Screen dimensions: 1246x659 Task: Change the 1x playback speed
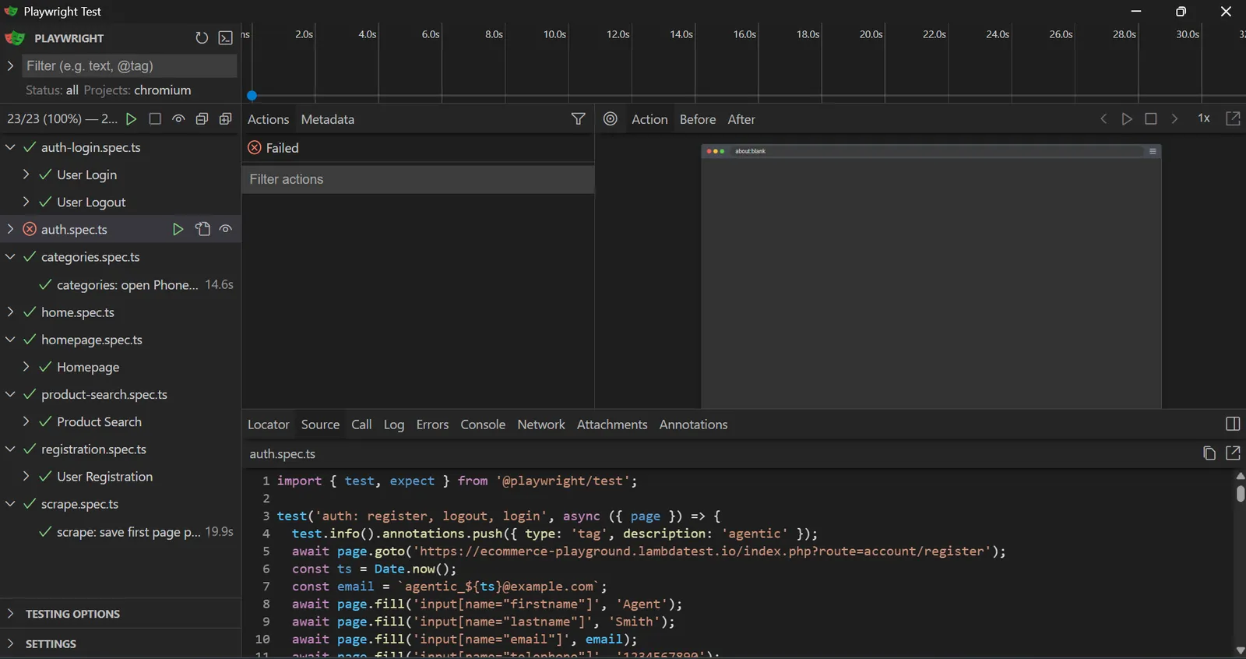1204,118
